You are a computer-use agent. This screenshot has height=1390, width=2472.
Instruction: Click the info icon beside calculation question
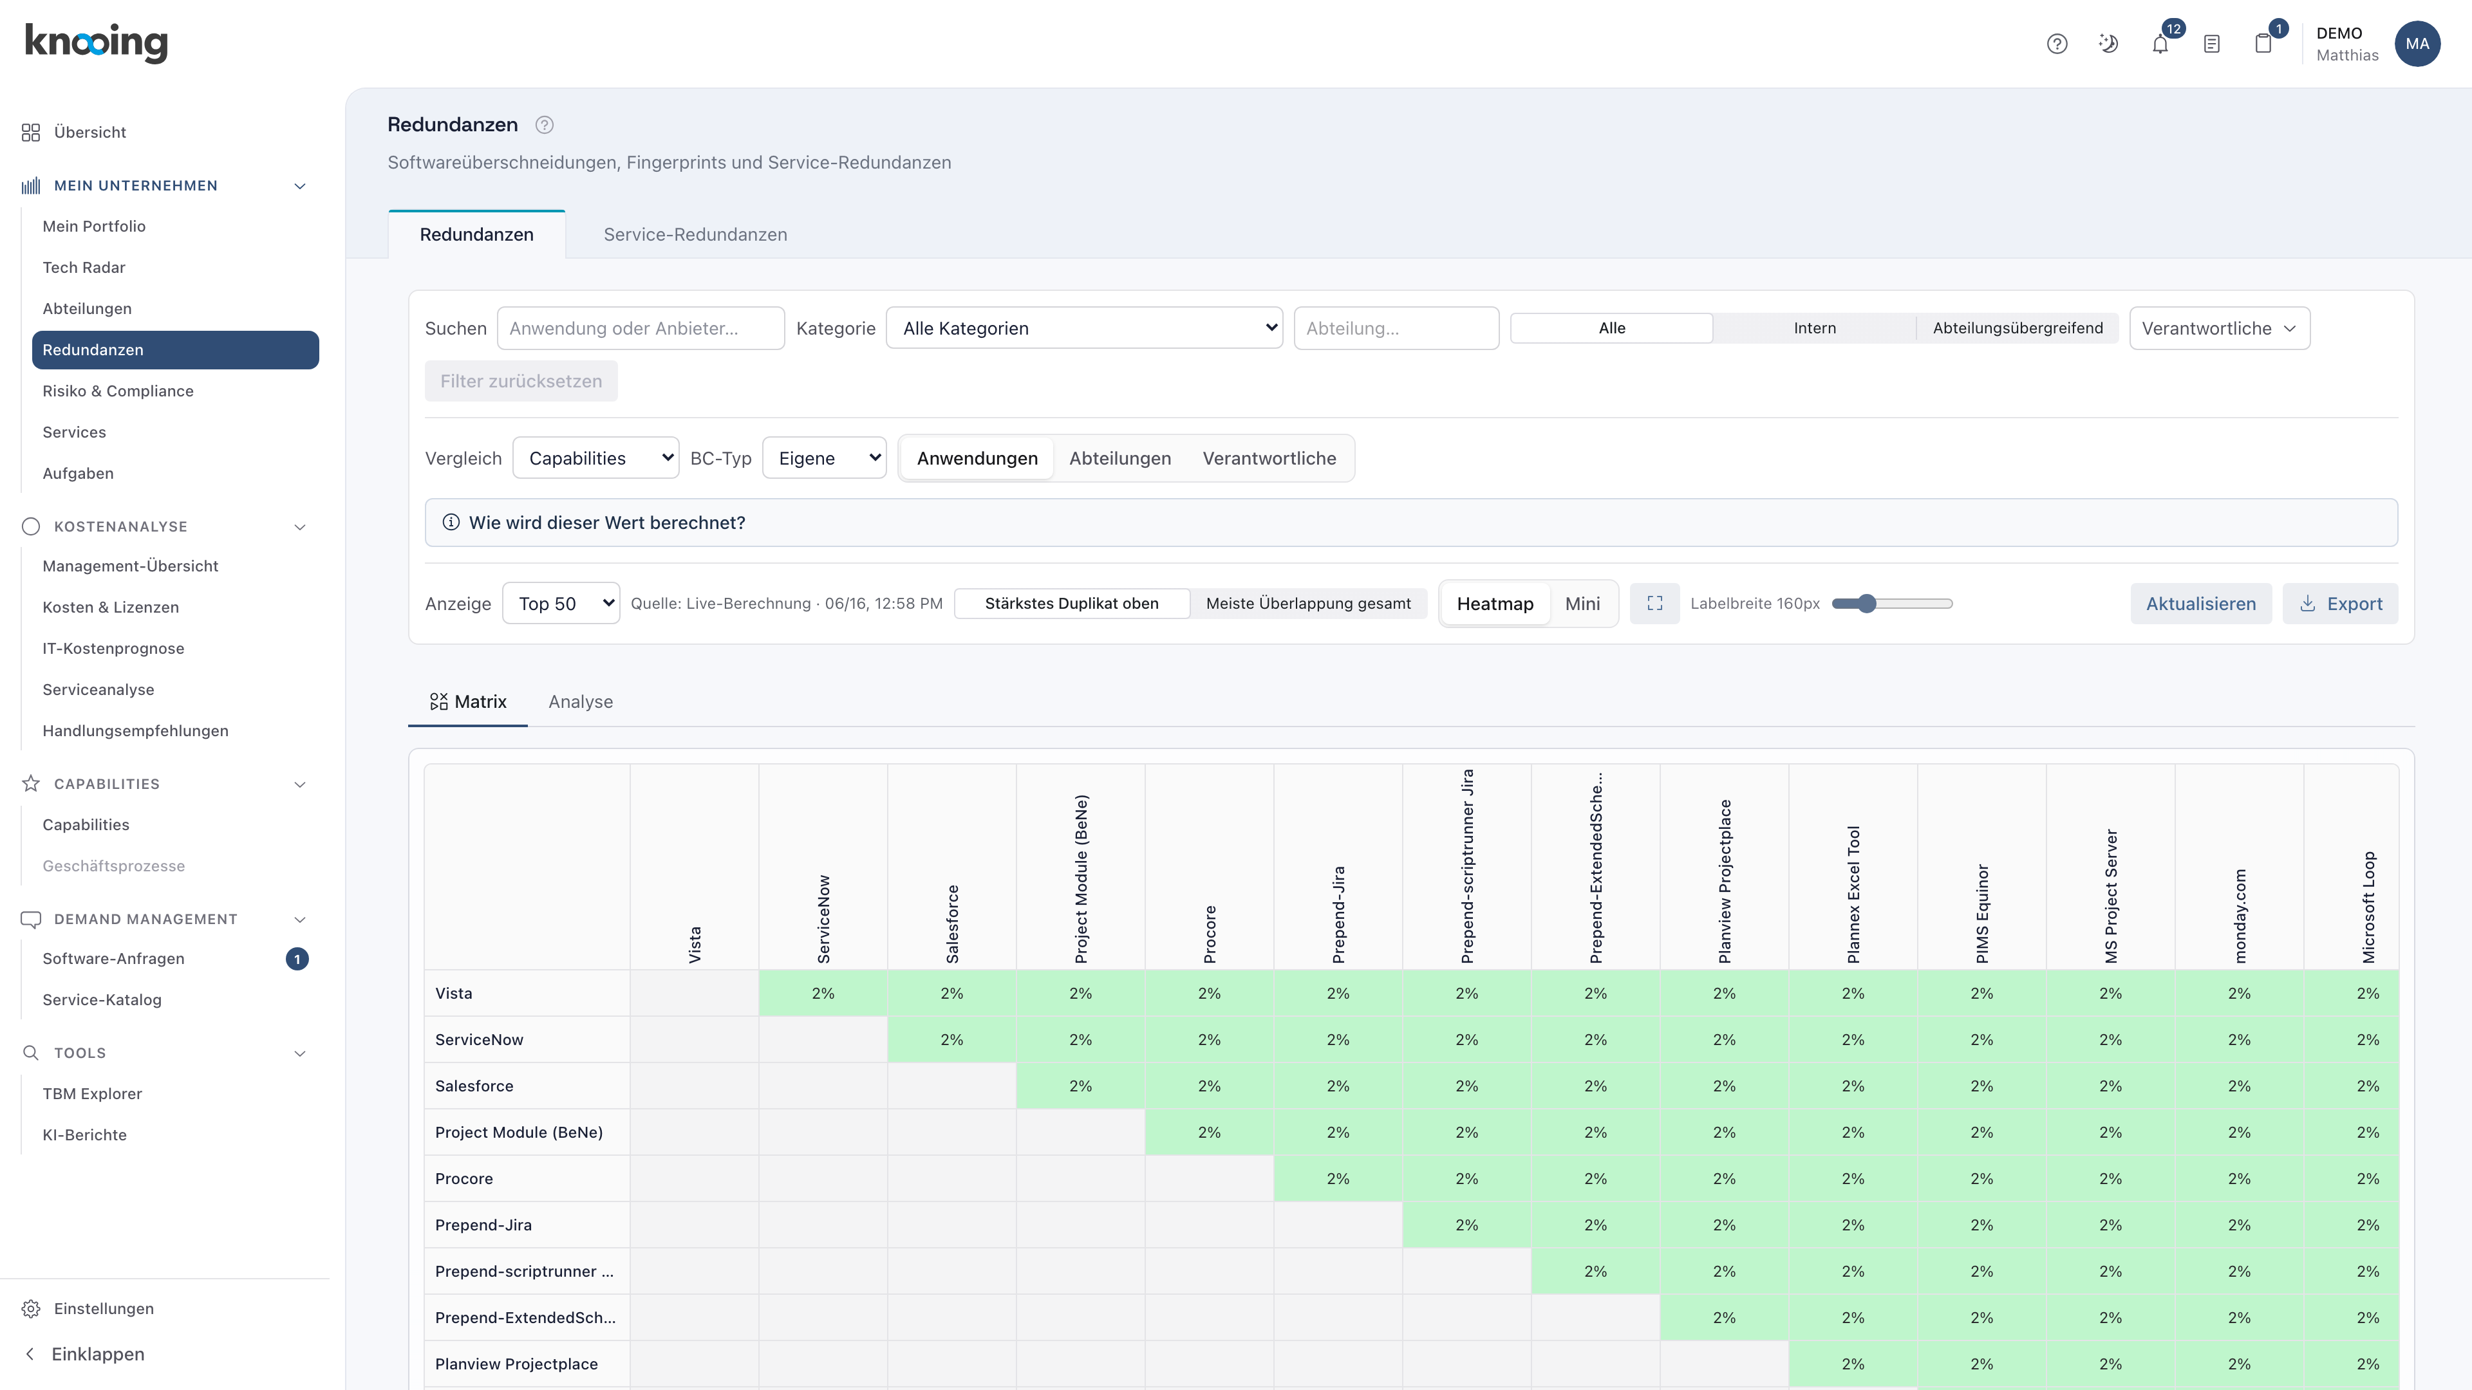tap(451, 523)
